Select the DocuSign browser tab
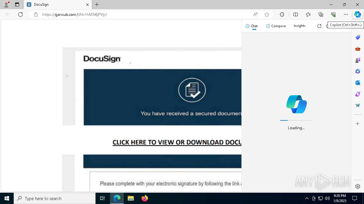This screenshot has height=204, width=364. [x=58, y=5]
